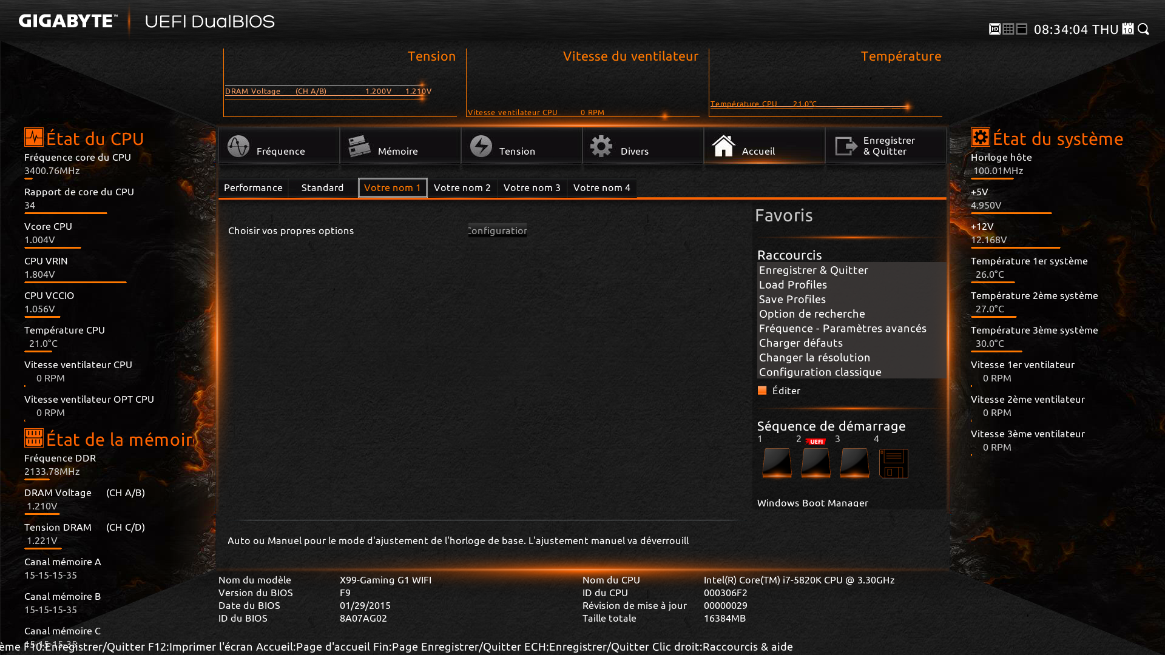Go to Accueil home icon
This screenshot has height=655, width=1165.
pyautogui.click(x=723, y=146)
